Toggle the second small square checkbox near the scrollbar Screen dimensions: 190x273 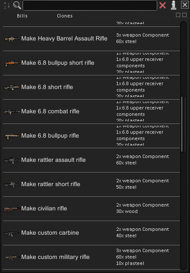pyautogui.click(x=184, y=15)
